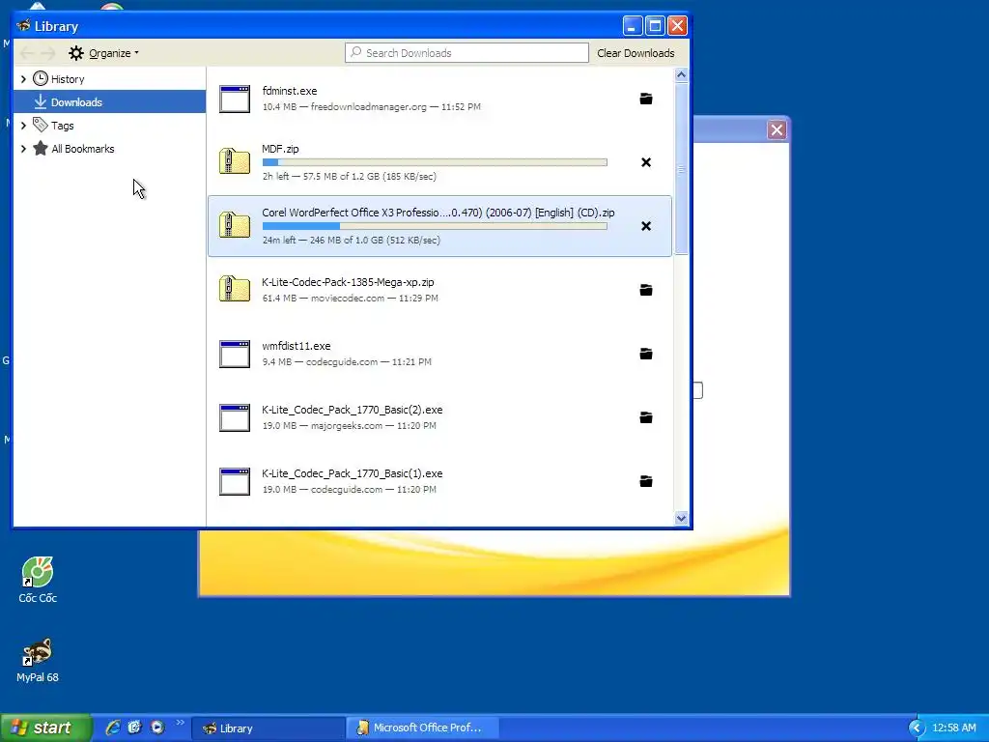Launch Windows Media Player from quick launch
Viewport: 989px width, 742px height.
pos(157,728)
